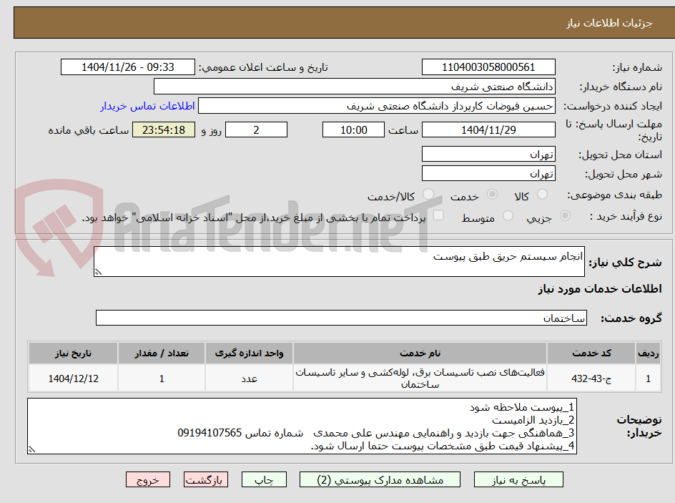Click phone number 09194107565 in notes
675x503 pixels.
click(x=210, y=433)
